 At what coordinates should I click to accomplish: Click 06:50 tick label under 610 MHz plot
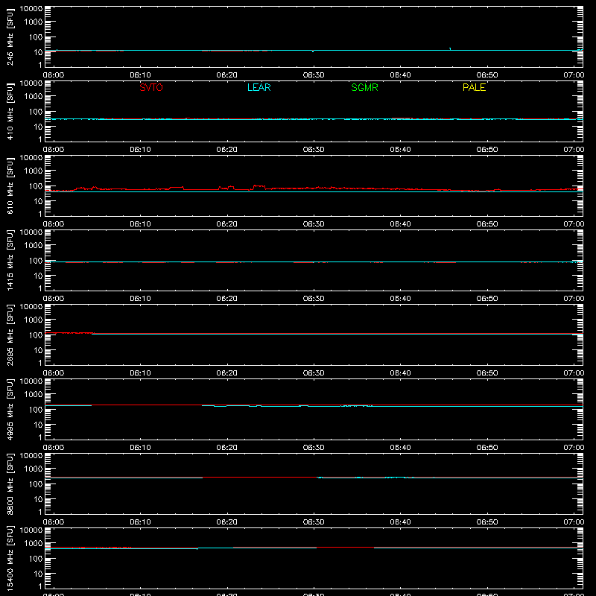tap(487, 224)
